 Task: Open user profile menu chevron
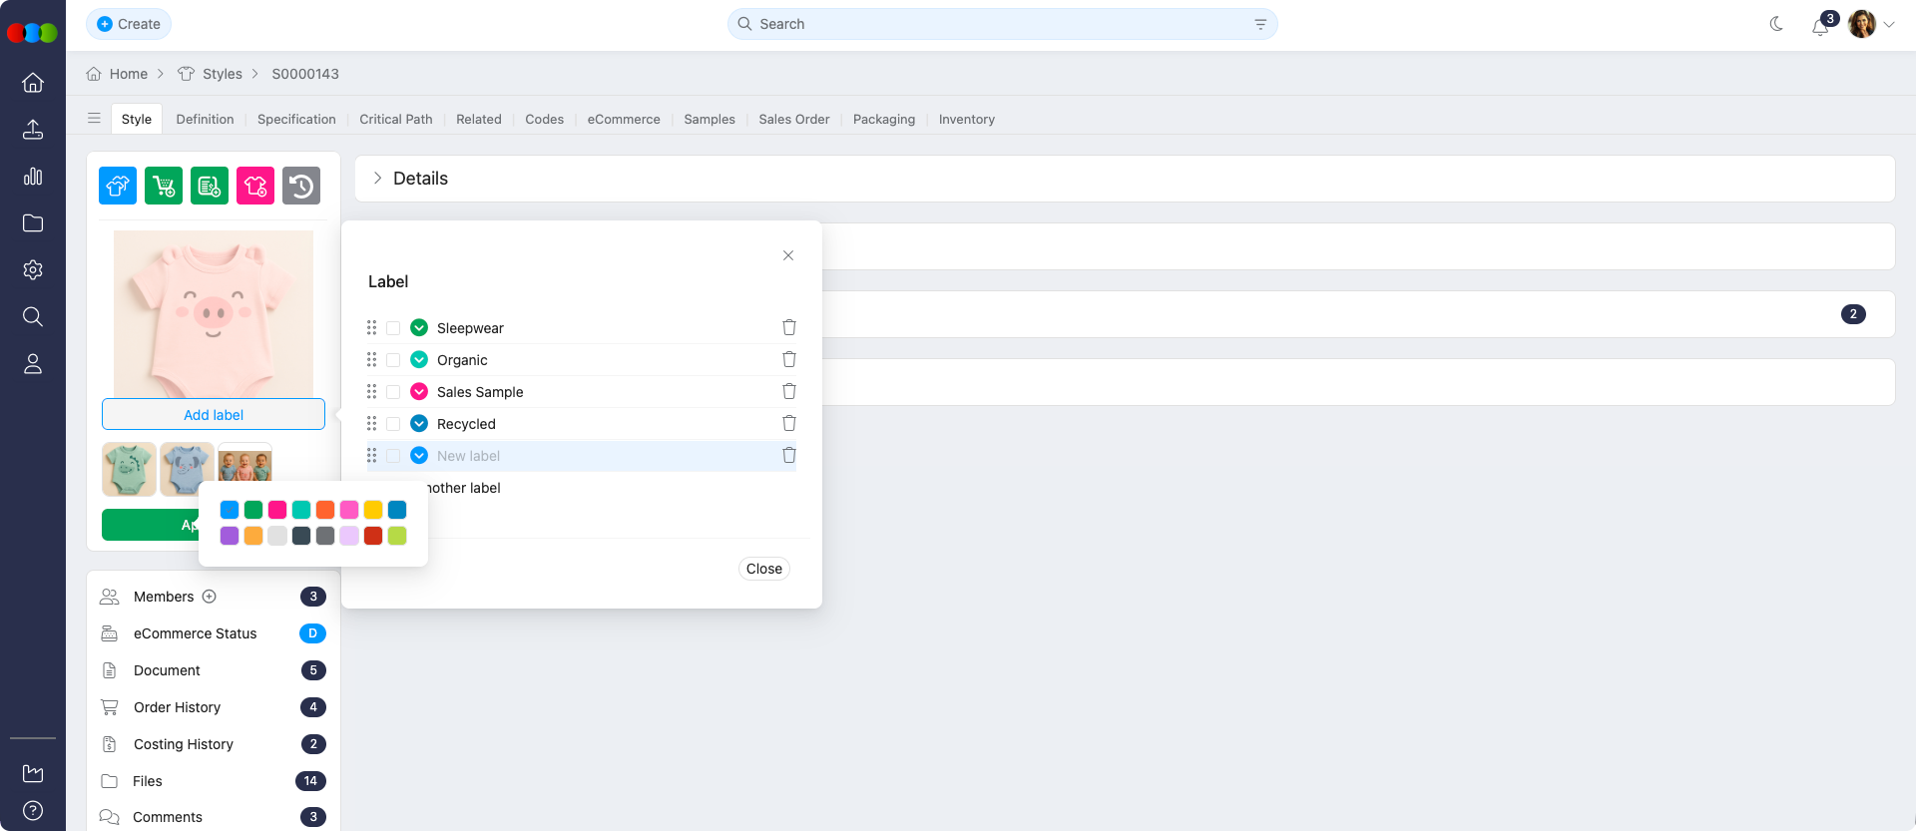[x=1889, y=25]
